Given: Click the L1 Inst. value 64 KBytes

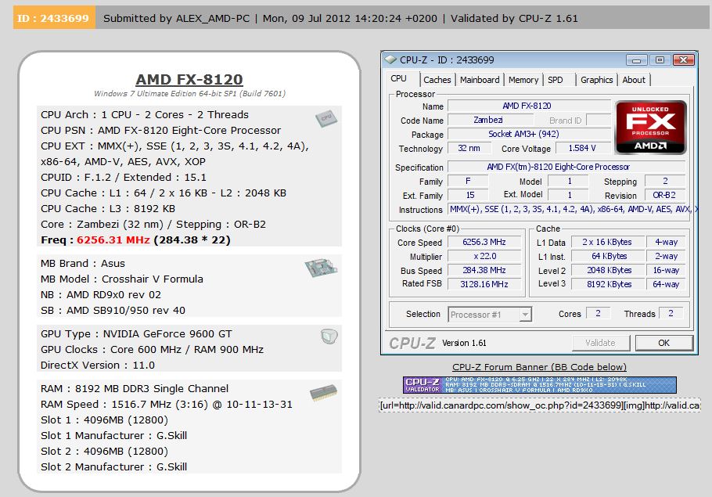Looking at the screenshot, I should click(608, 256).
